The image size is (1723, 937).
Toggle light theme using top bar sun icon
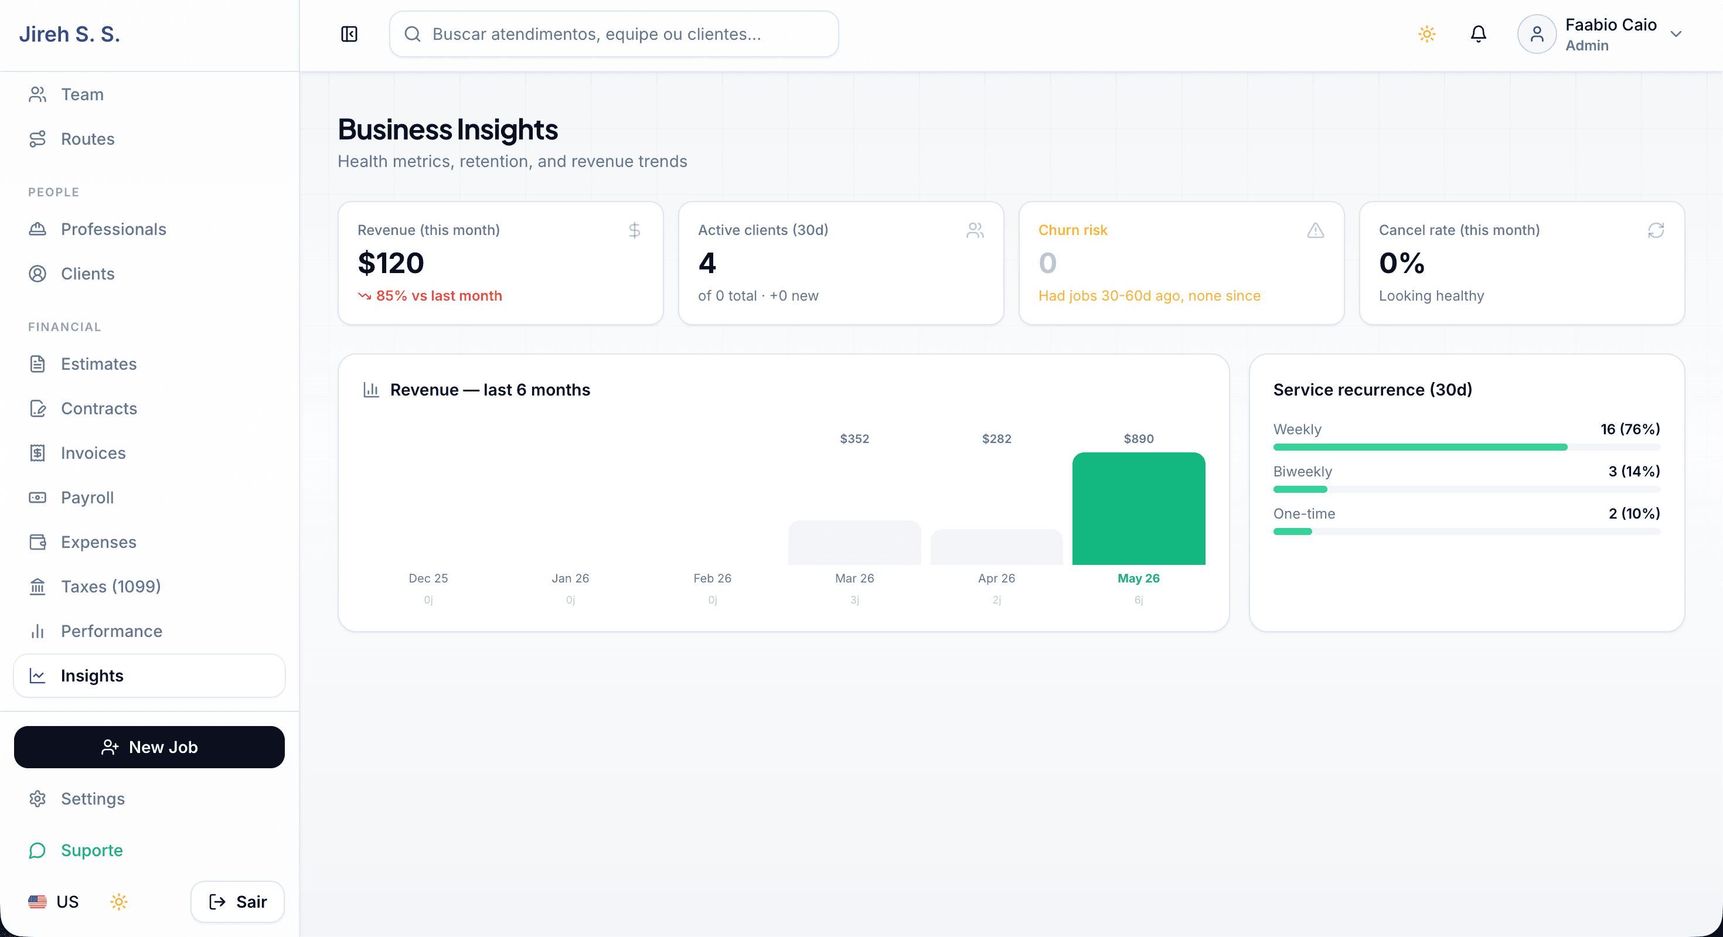click(1426, 34)
